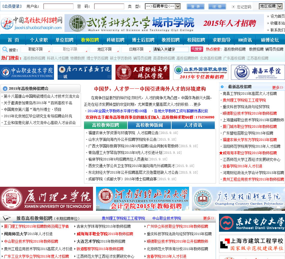Click 更多 link in 最新高校招聘 header
This screenshot has width=285, height=259.
277,88
